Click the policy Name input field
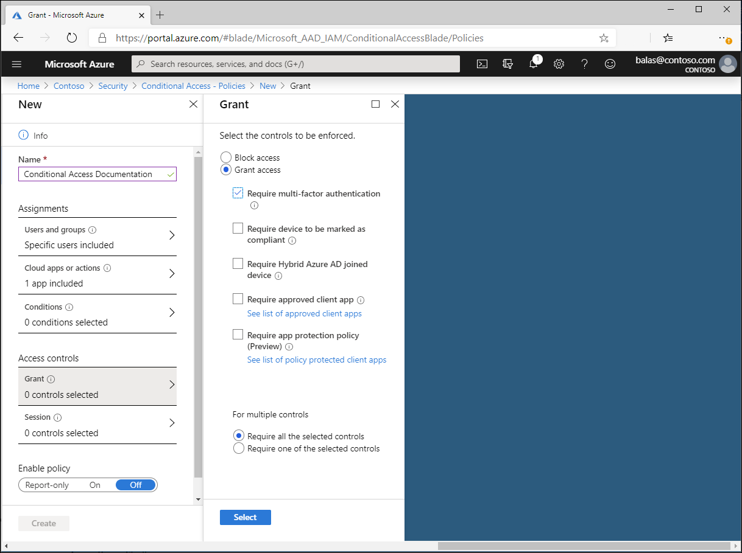This screenshot has width=742, height=553. 97,174
